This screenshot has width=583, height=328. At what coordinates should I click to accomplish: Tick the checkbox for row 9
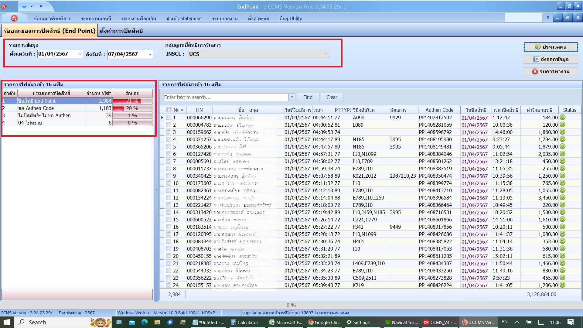click(169, 176)
